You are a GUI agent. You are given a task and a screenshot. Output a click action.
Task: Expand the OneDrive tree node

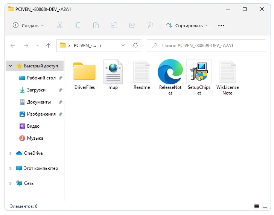pyautogui.click(x=10, y=153)
